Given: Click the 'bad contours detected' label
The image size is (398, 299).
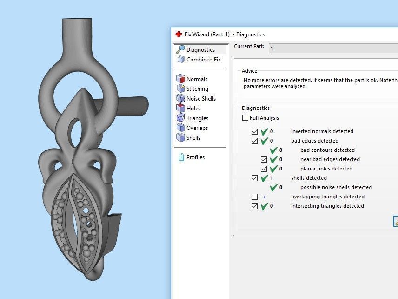Looking at the screenshot, I should tap(327, 150).
